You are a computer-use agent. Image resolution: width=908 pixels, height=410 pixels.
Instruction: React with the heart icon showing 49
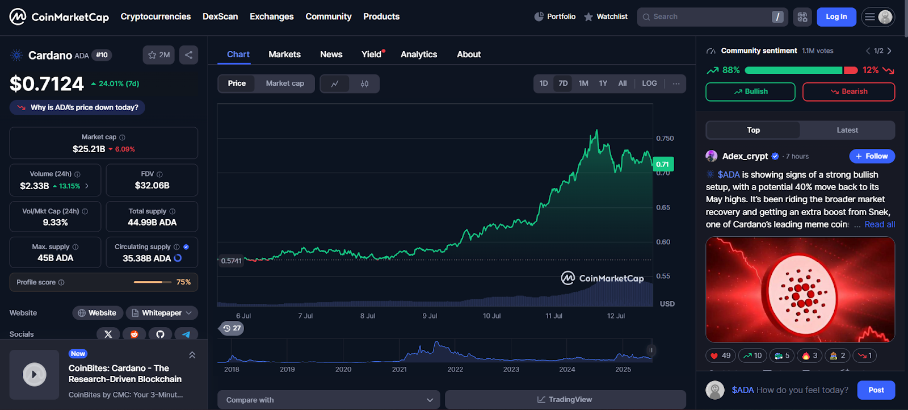pyautogui.click(x=721, y=355)
